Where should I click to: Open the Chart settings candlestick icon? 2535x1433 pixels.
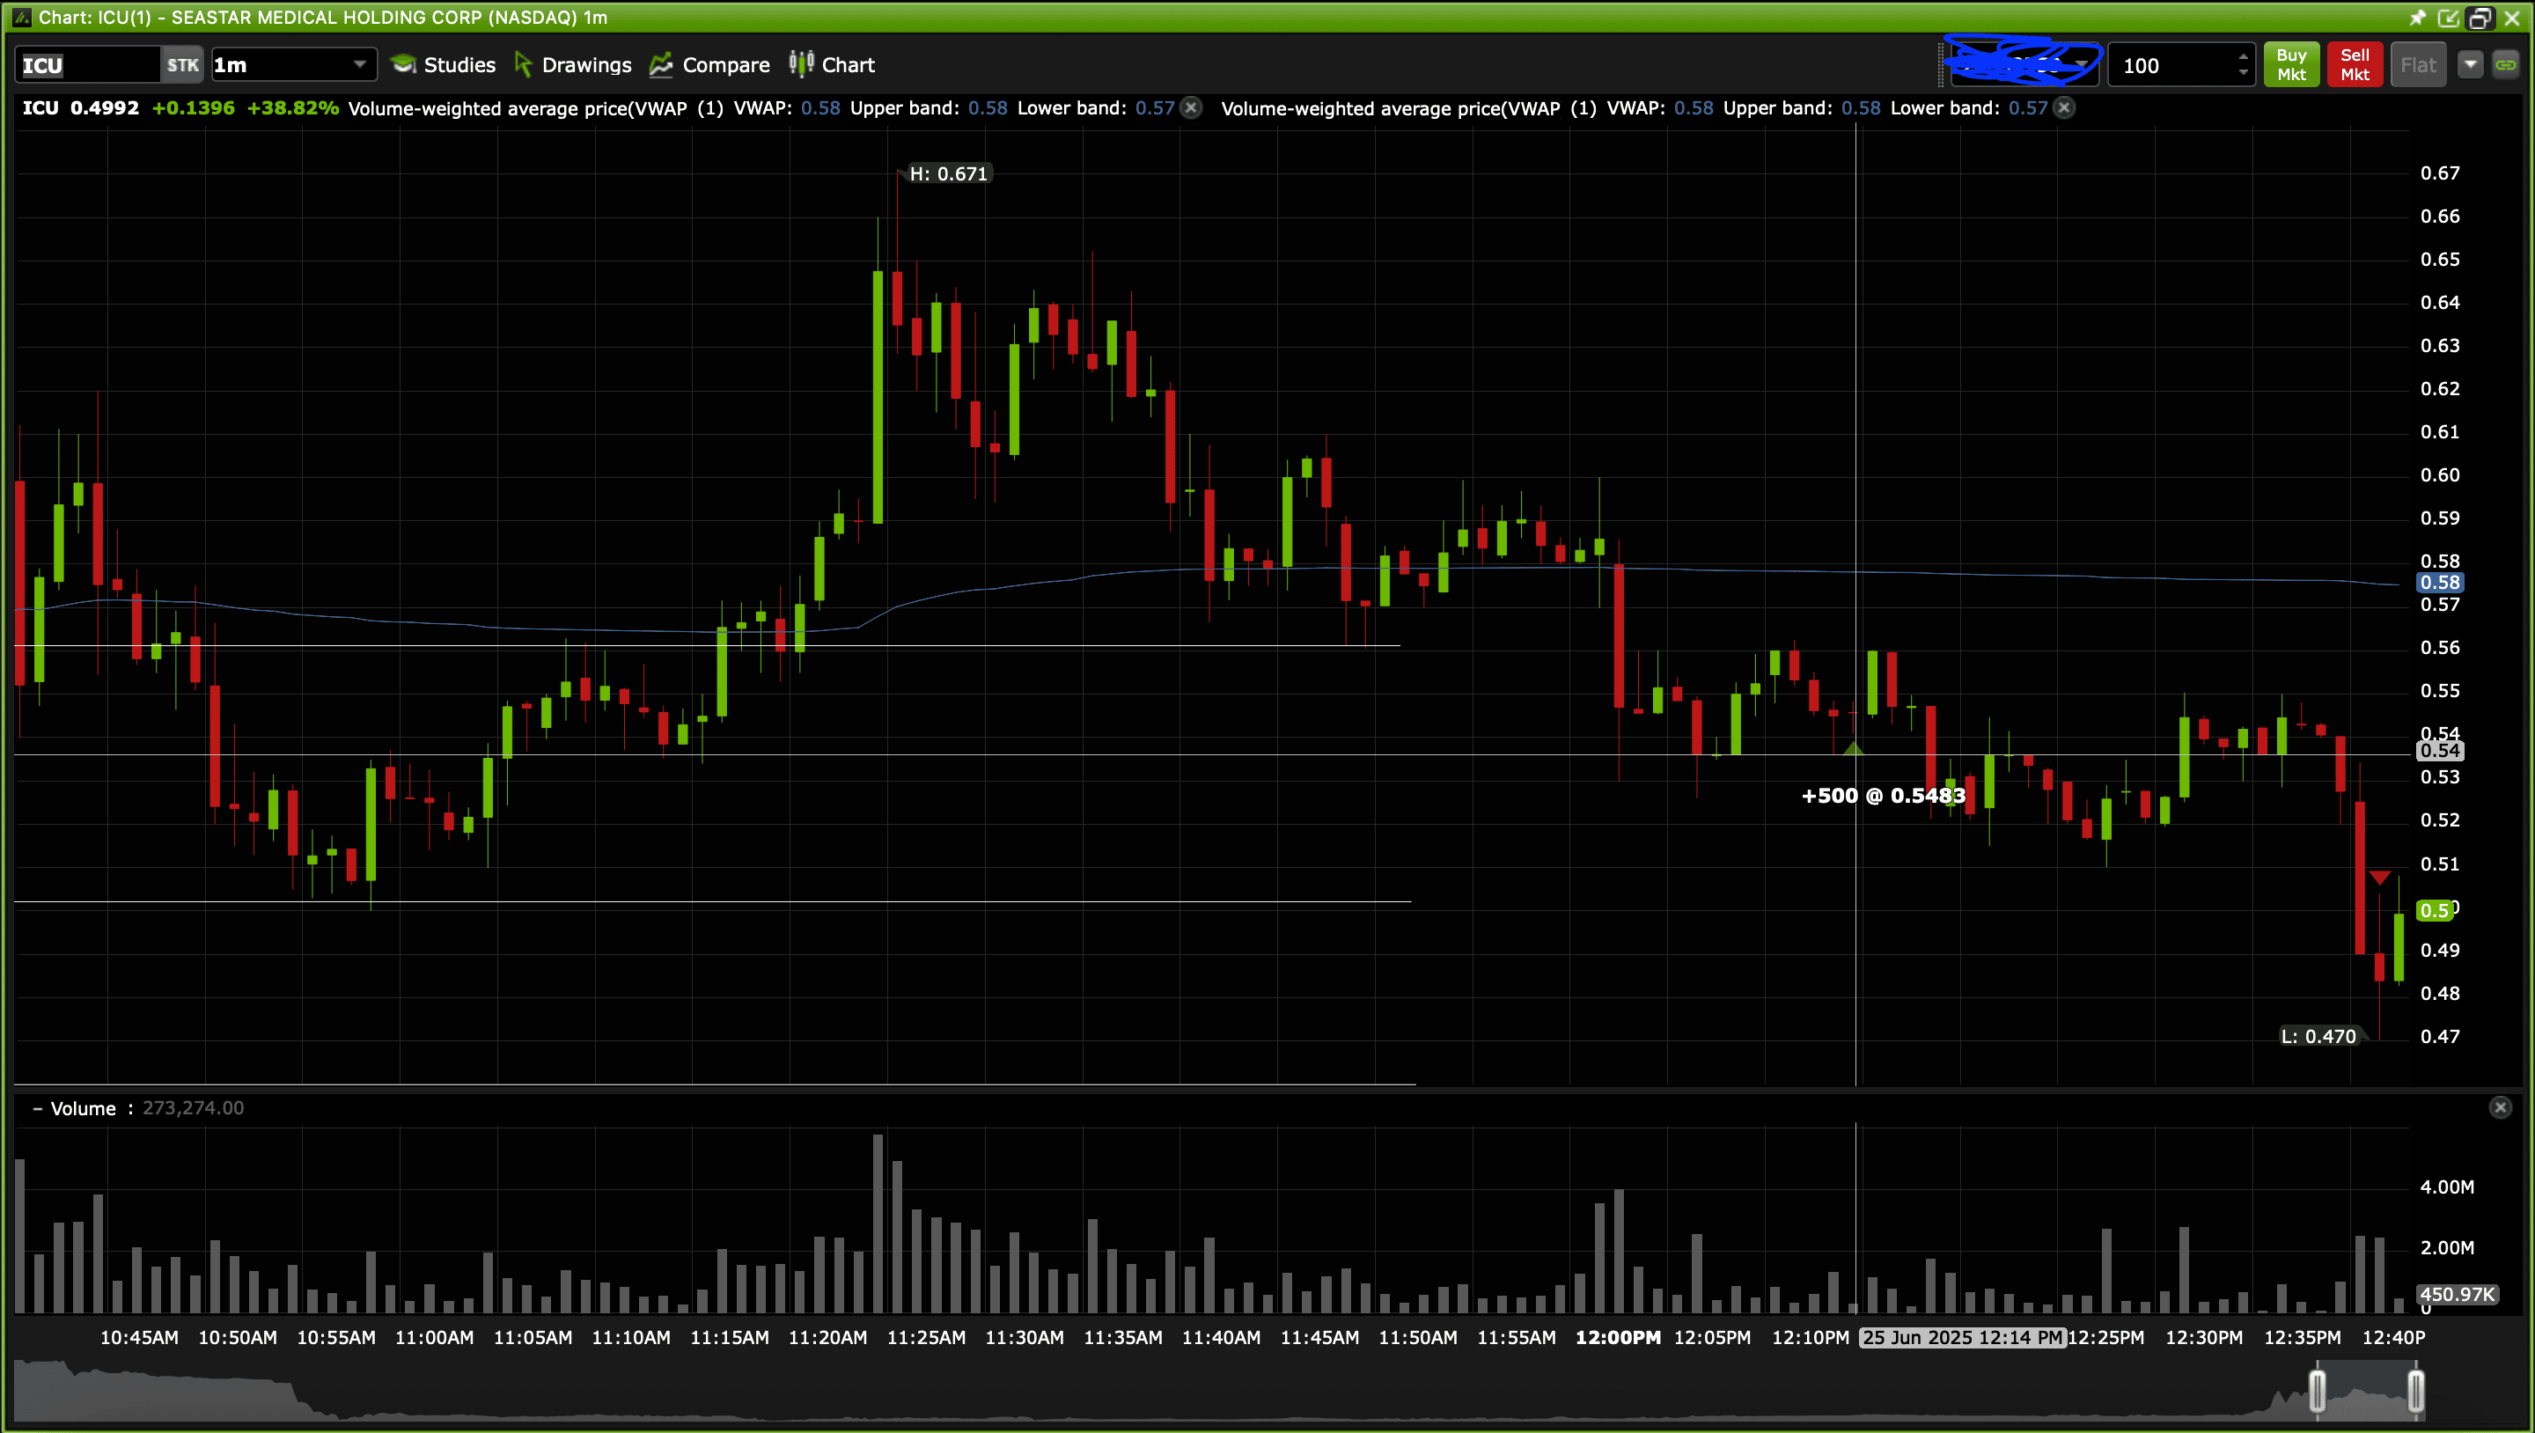pyautogui.click(x=800, y=64)
